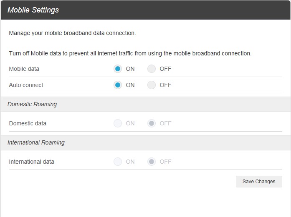Click the 'Manage your mobile broadband' description text

click(x=72, y=32)
